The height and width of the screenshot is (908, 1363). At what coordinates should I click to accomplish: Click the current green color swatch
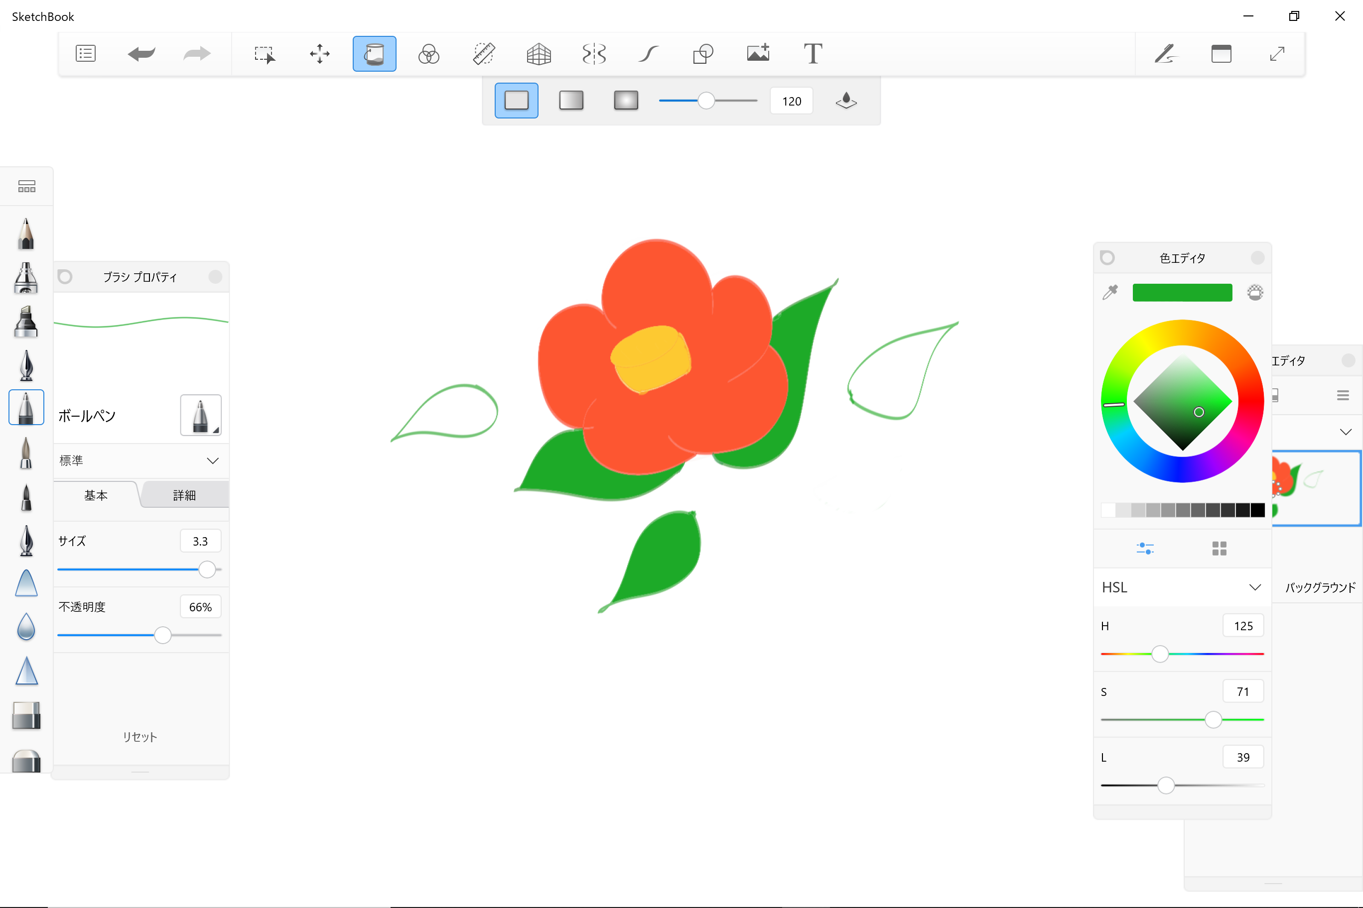[1182, 292]
